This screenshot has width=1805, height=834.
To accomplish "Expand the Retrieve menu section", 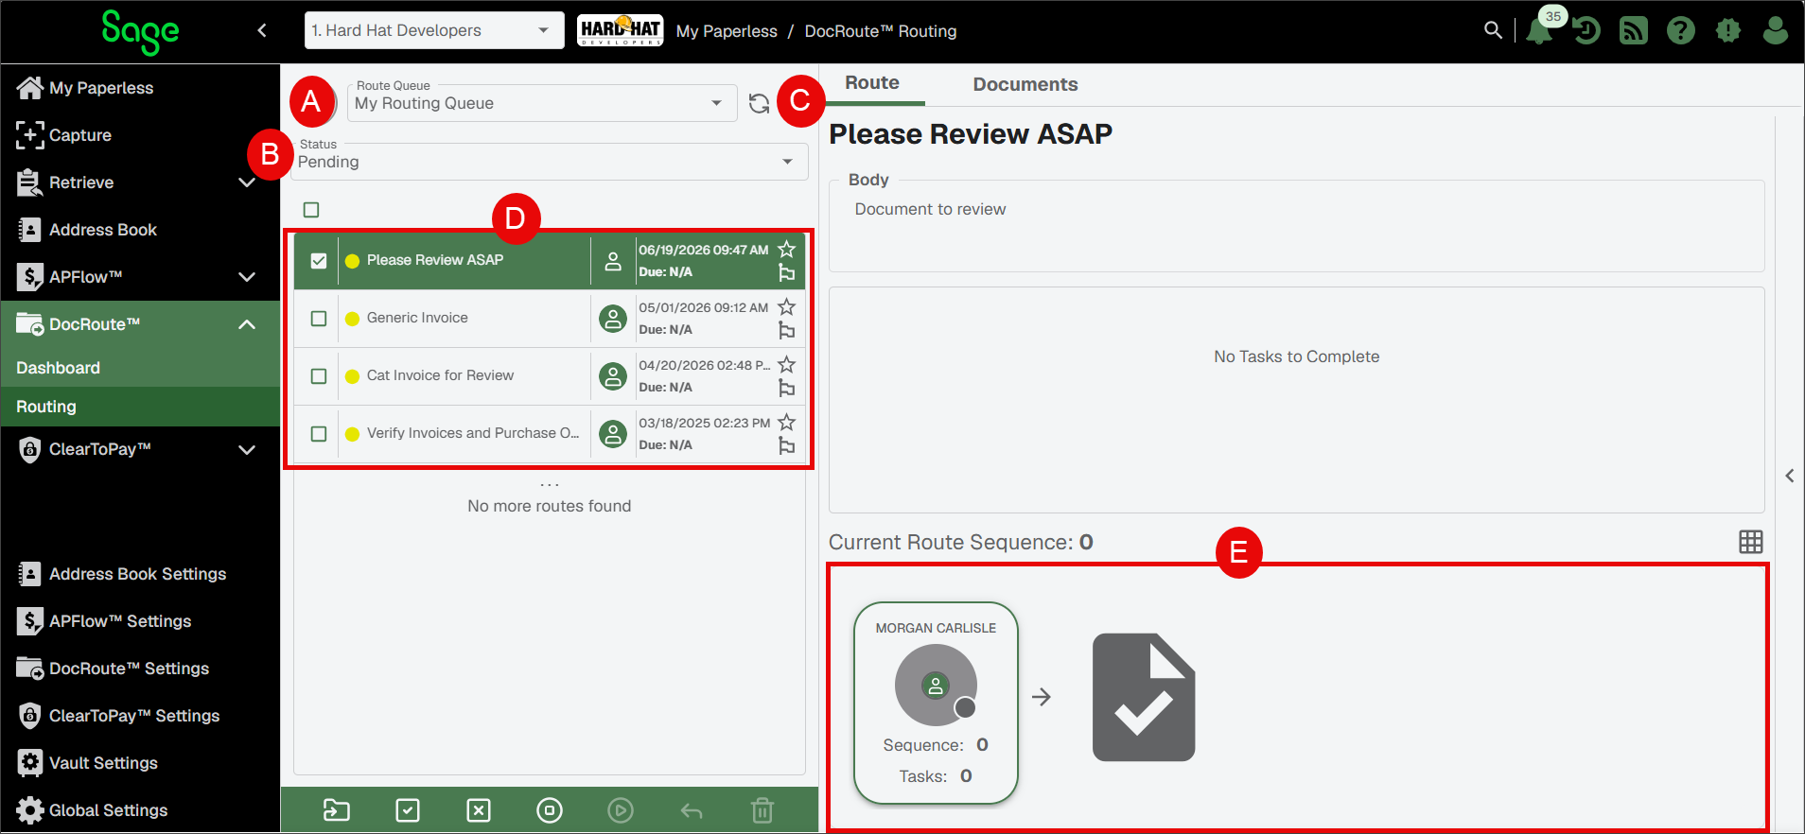I will click(x=247, y=182).
